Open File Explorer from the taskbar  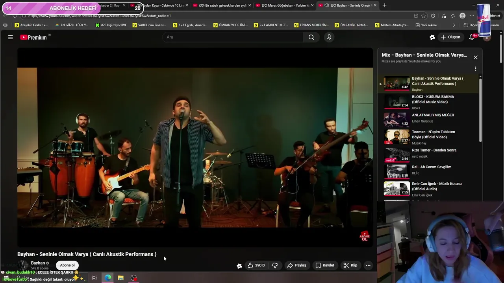coord(120,278)
